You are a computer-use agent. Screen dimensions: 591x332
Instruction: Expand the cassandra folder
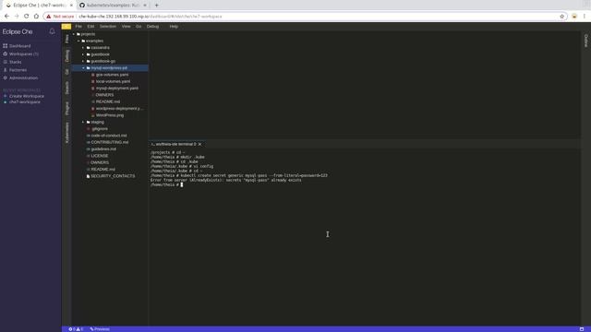click(83, 48)
